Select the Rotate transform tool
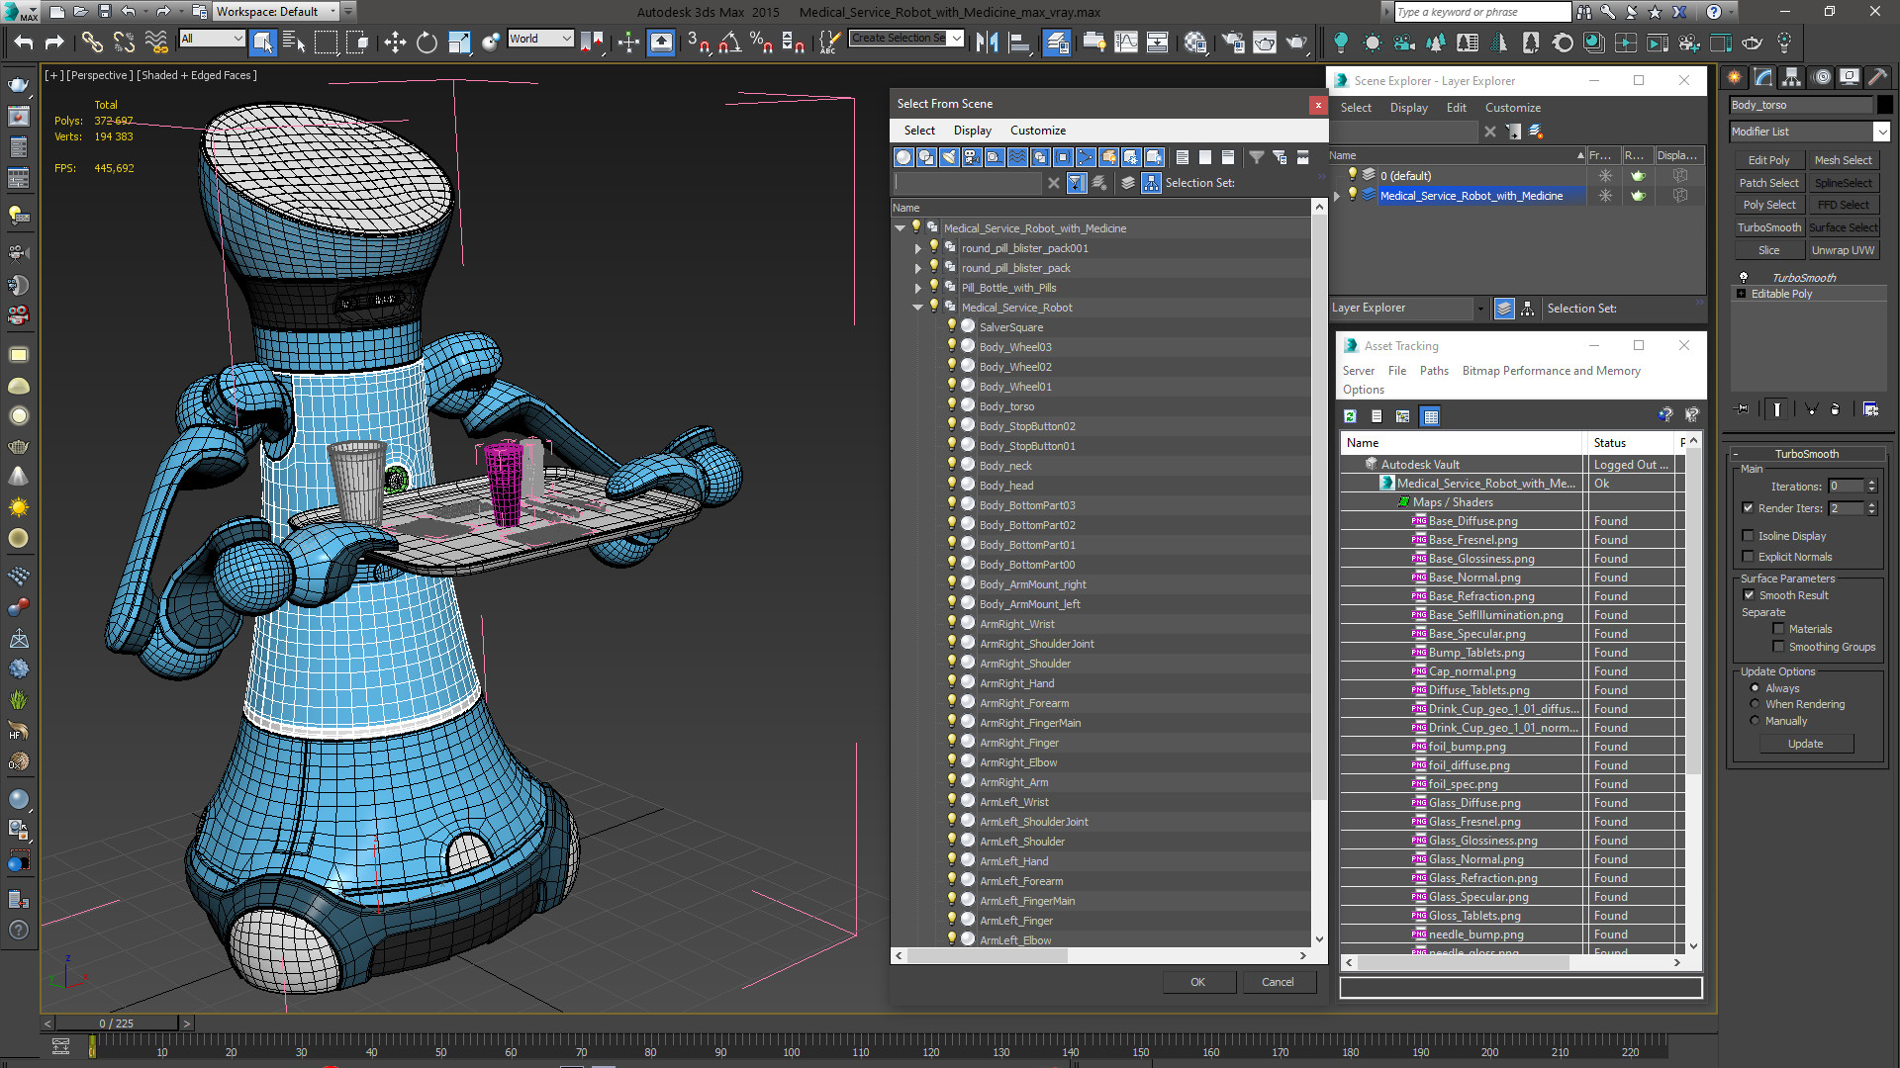The height and width of the screenshot is (1068, 1900). (x=427, y=43)
